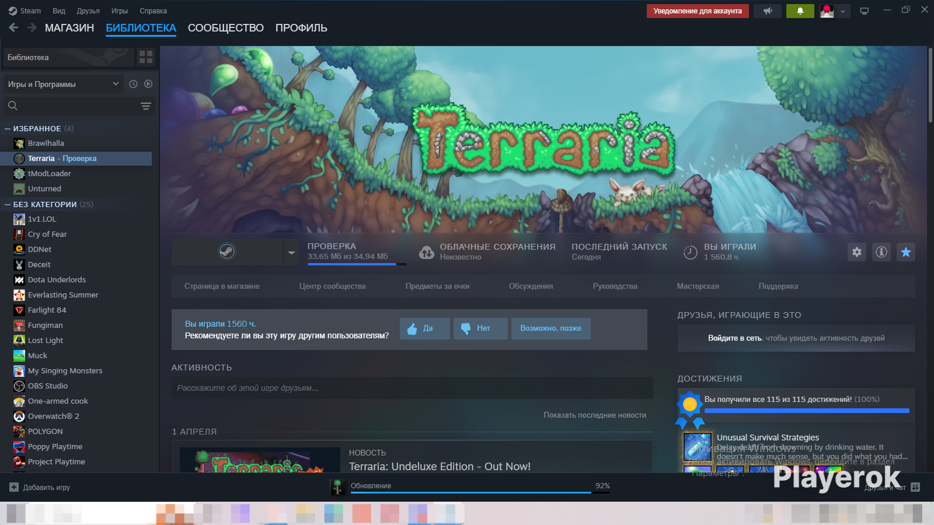Click the Cry of Fear icon

(19, 235)
